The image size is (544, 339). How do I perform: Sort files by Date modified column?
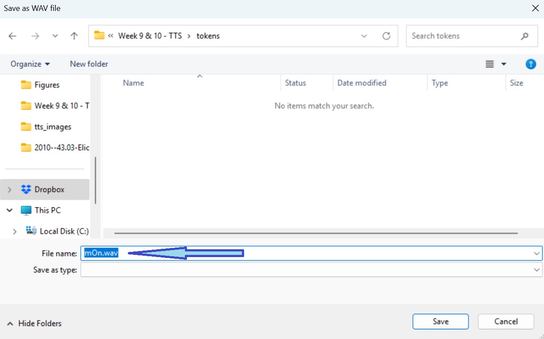pos(362,83)
